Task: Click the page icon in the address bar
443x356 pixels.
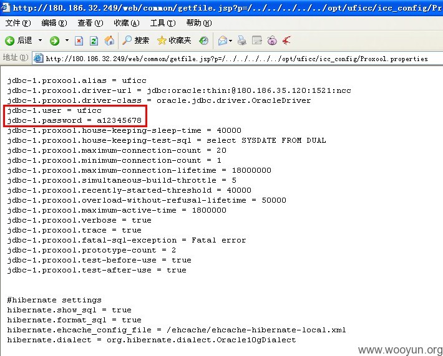Action: [38, 58]
